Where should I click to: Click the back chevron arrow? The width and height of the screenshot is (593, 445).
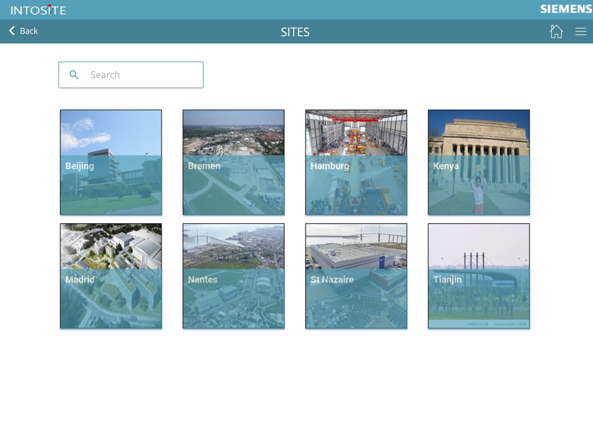coord(12,31)
